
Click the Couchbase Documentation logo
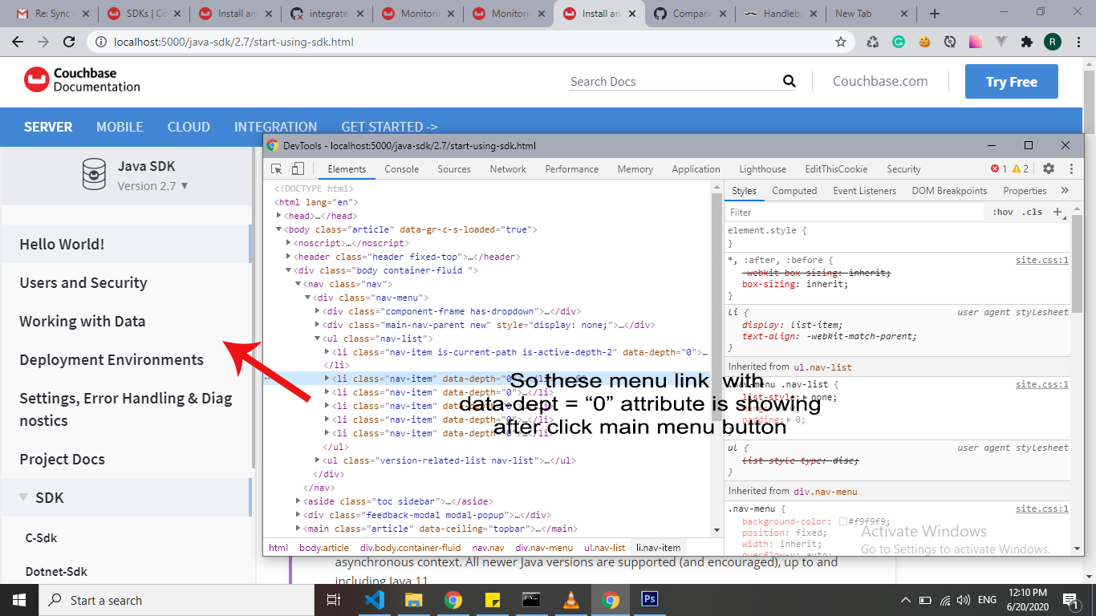tap(82, 80)
